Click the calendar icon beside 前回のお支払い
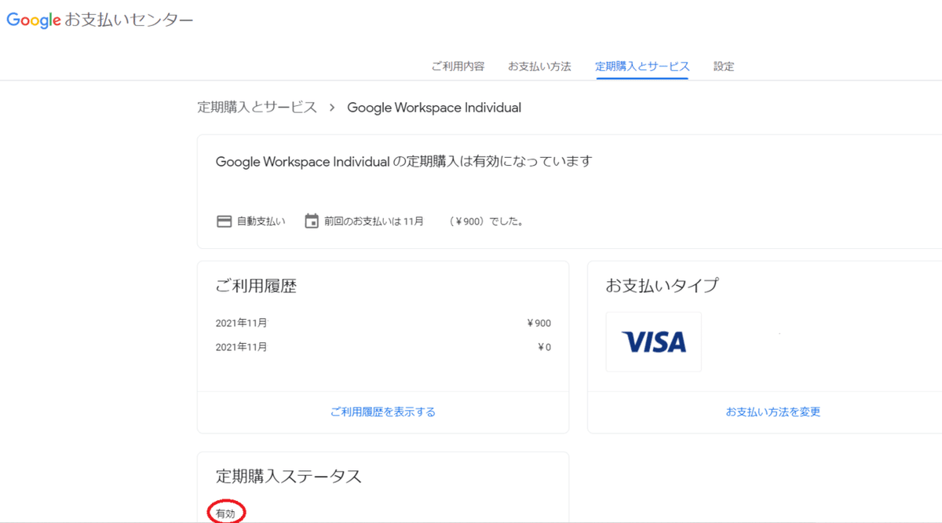 click(x=312, y=221)
